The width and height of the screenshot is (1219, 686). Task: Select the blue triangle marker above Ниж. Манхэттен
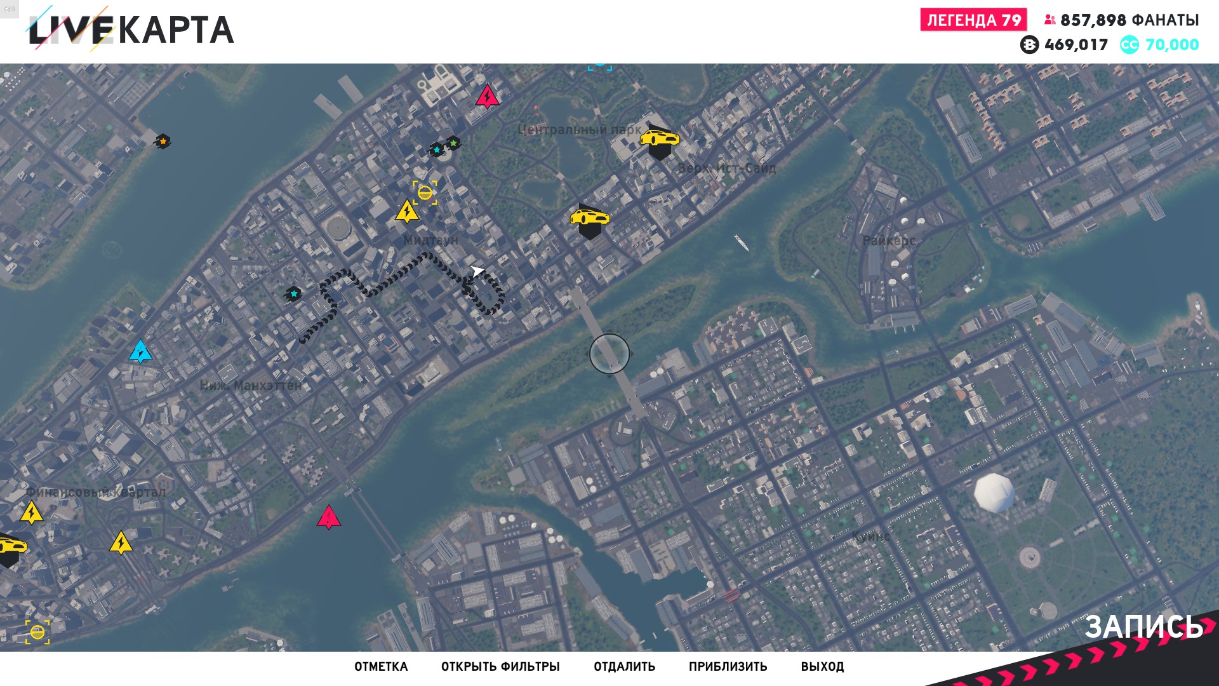[140, 351]
